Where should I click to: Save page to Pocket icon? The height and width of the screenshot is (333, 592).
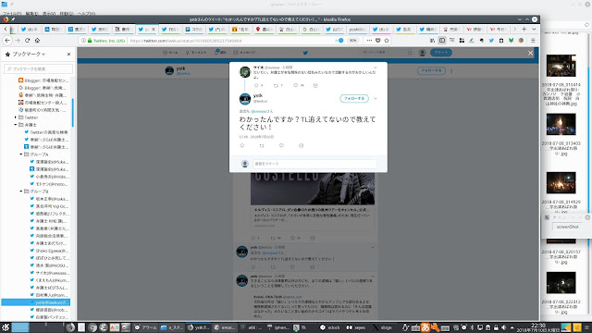tap(378, 41)
